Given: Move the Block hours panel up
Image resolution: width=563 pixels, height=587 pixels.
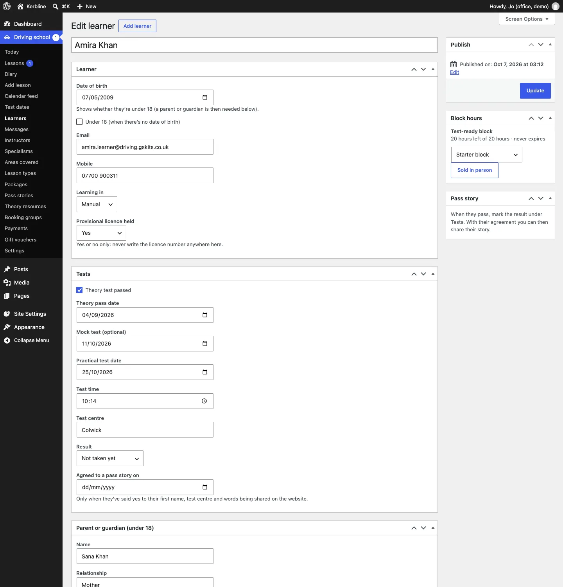Looking at the screenshot, I should 531,118.
